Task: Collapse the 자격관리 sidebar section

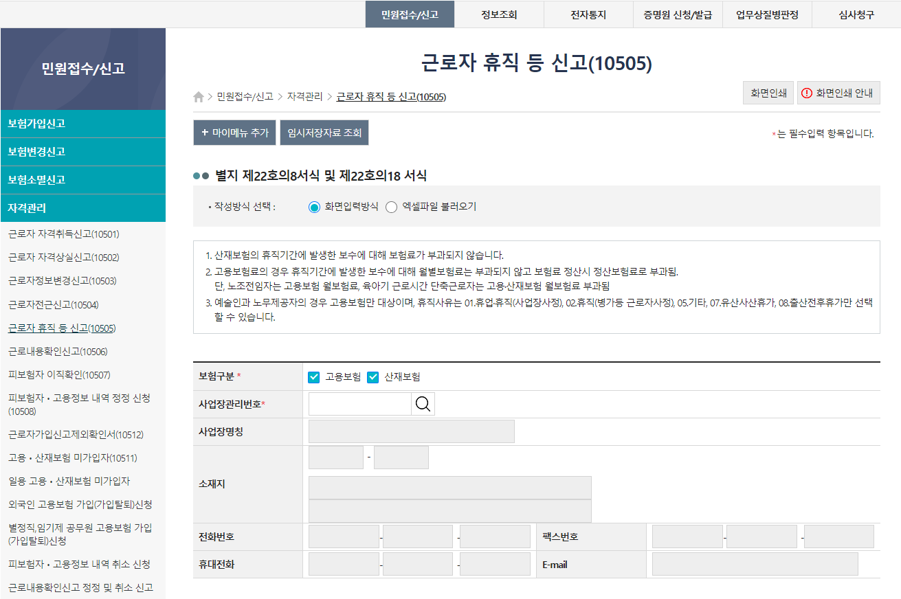Action: 83,208
